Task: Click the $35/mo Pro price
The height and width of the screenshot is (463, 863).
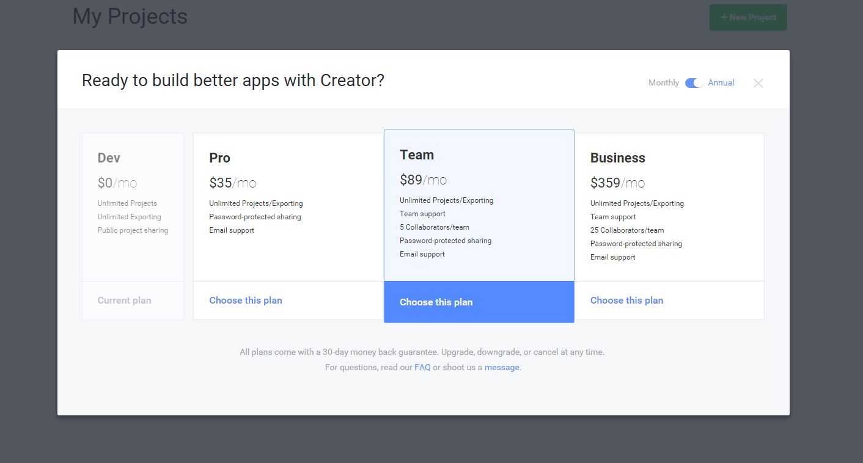Action: pos(232,183)
